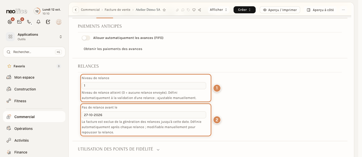This screenshot has height=157, width=362.
Task: Click Aperçu / Imprimer button
Action: click(280, 10)
